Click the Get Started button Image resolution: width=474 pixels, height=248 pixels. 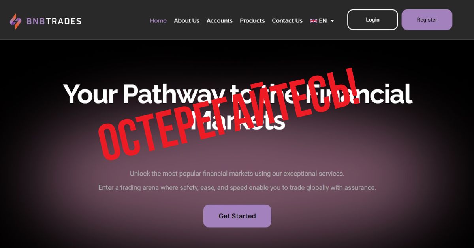(237, 216)
